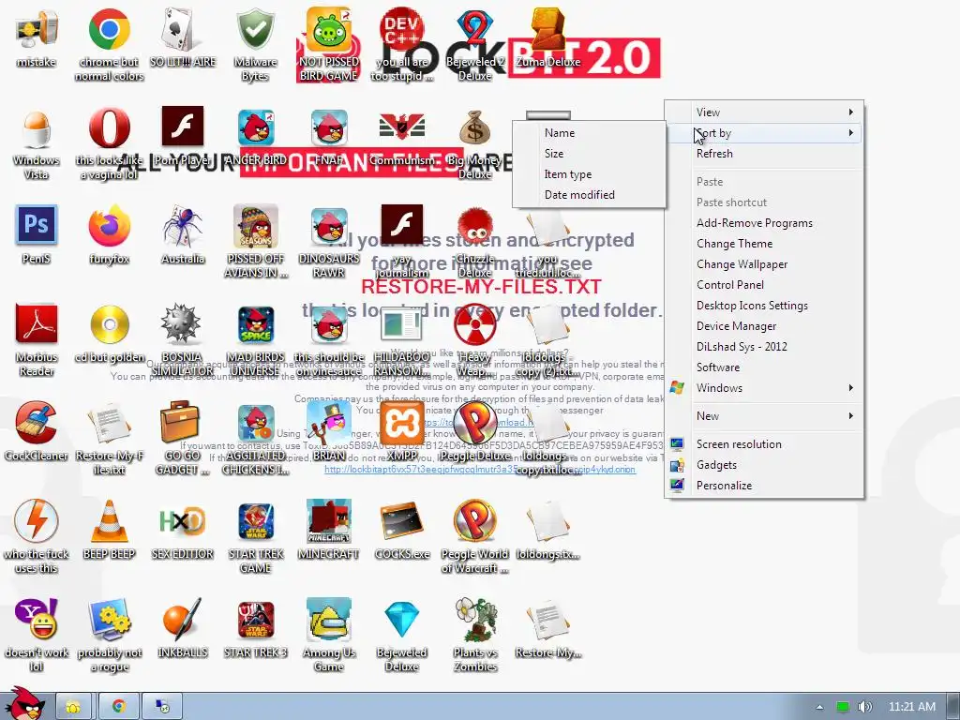Image resolution: width=960 pixels, height=720 pixels.
Task: Open Add-Remove Programs from context menu
Action: click(x=764, y=223)
